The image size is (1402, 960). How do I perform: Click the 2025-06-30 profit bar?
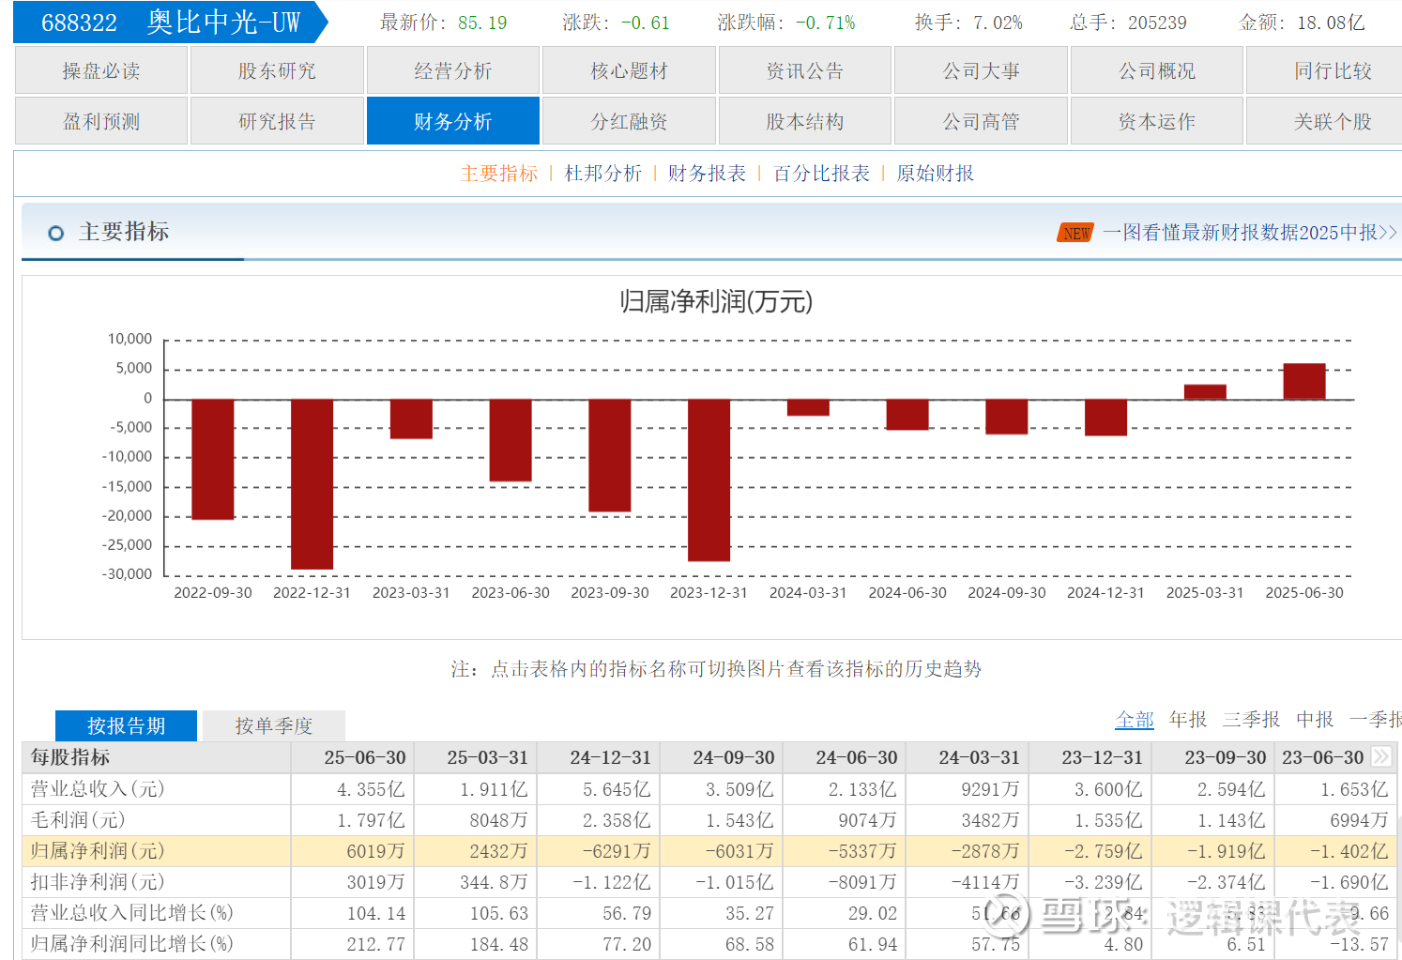1303,382
